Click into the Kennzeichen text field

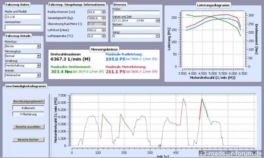(22, 27)
